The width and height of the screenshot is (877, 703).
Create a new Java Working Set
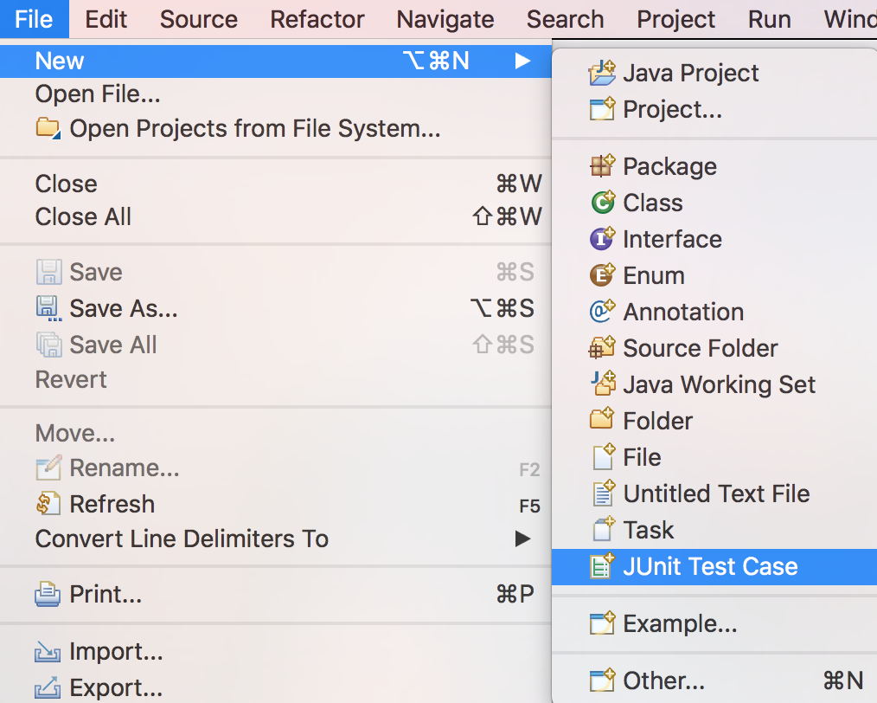tap(719, 384)
